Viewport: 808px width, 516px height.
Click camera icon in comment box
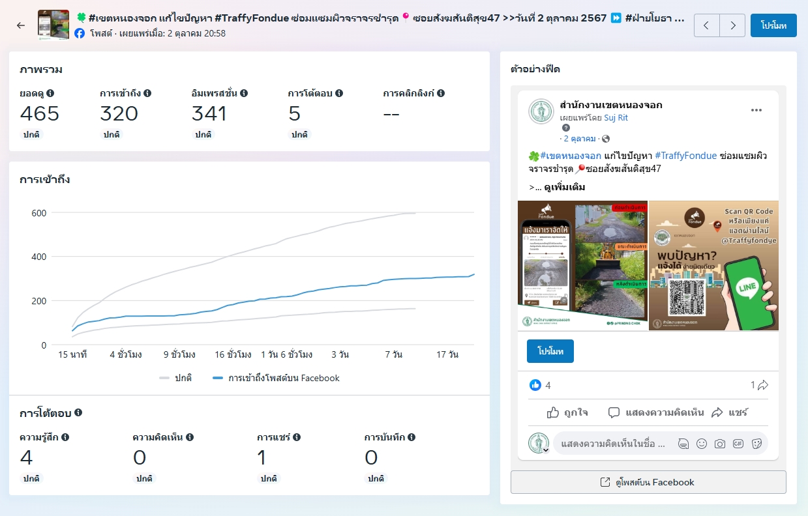[x=720, y=444]
